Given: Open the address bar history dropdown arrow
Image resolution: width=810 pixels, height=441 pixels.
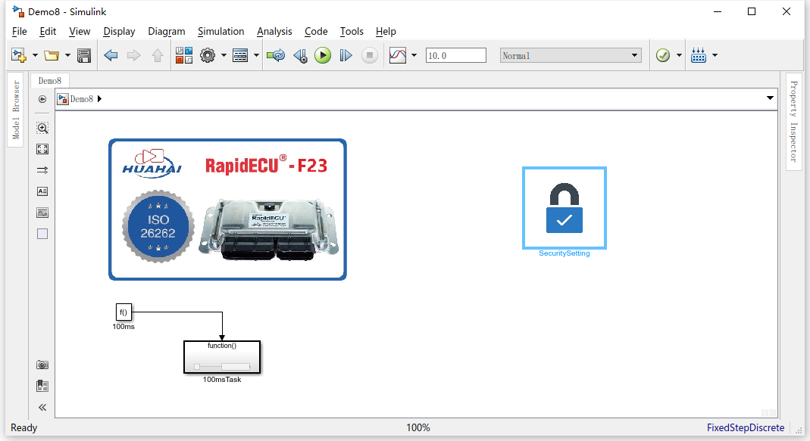Looking at the screenshot, I should [770, 99].
